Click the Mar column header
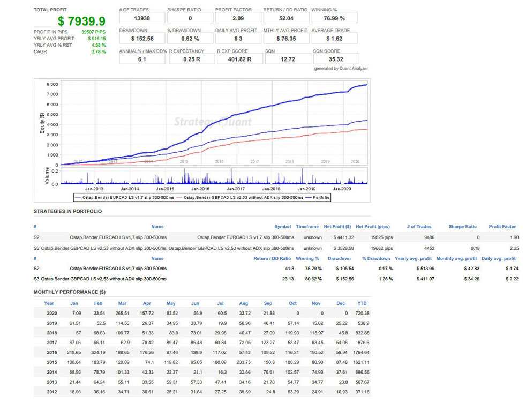The width and height of the screenshot is (526, 402). click(123, 303)
